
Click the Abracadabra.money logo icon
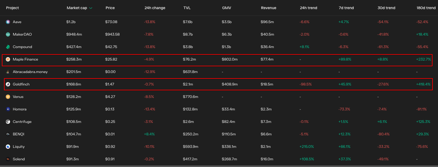tap(8, 72)
